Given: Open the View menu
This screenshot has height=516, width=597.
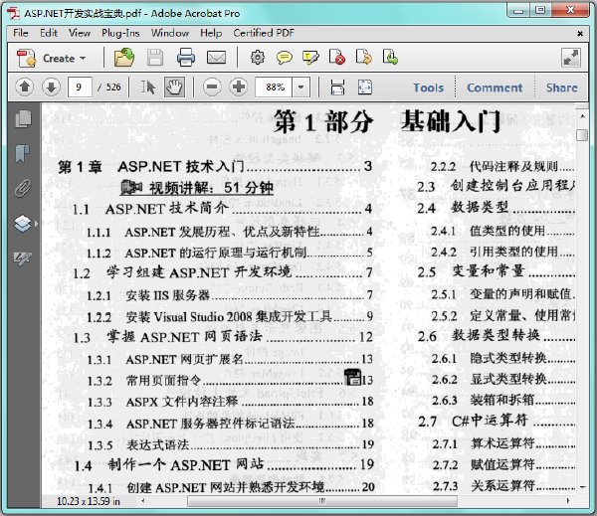Looking at the screenshot, I should point(80,33).
